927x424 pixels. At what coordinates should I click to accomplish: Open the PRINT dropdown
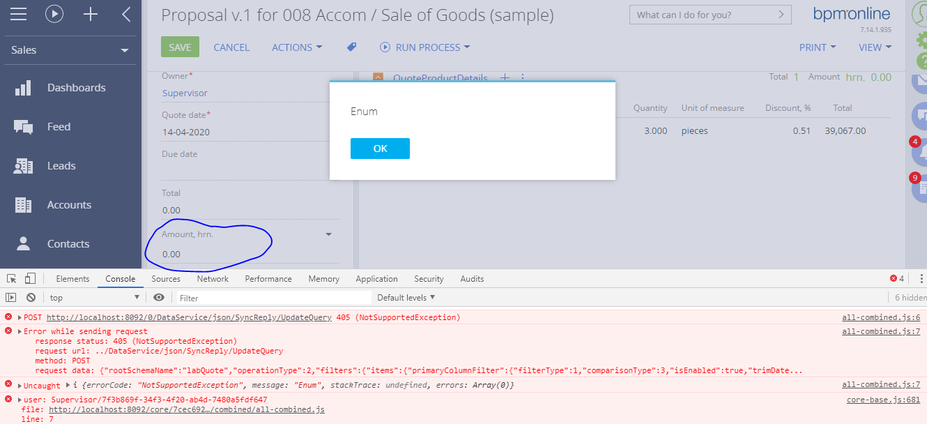pos(818,47)
